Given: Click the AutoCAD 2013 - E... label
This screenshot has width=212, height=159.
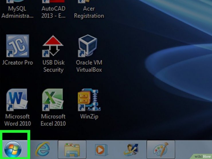Looking at the screenshot, I should 53,12.
